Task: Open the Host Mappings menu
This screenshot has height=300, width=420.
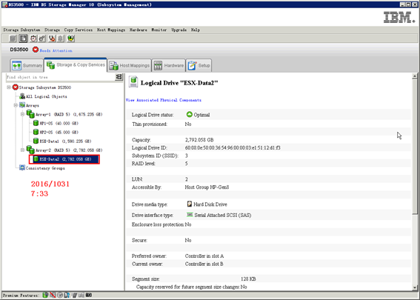Action: tap(111, 30)
